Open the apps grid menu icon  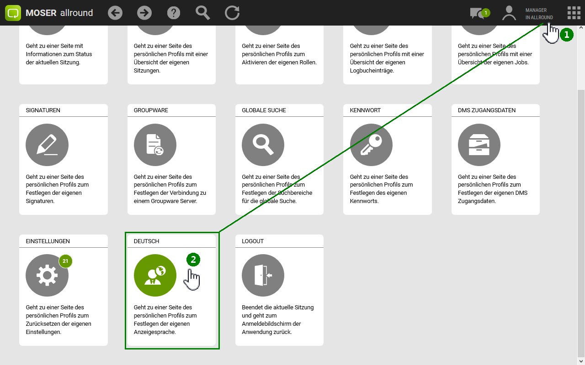(x=574, y=13)
